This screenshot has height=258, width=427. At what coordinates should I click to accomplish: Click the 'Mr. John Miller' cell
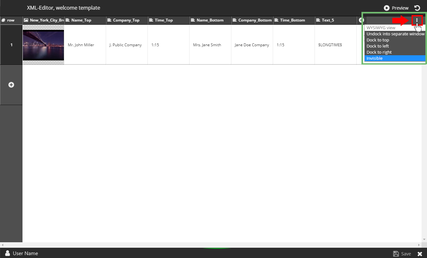point(85,45)
